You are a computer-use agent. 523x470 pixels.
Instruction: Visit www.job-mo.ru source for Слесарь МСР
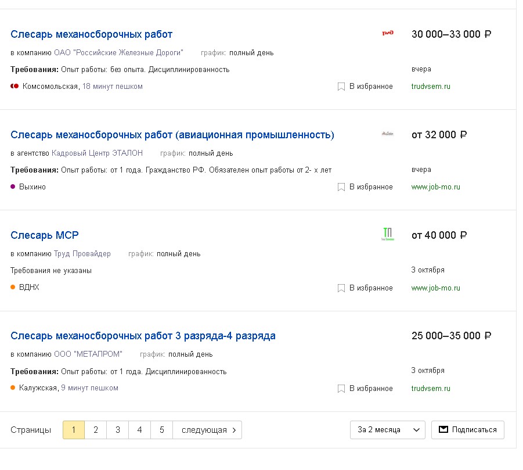click(435, 288)
